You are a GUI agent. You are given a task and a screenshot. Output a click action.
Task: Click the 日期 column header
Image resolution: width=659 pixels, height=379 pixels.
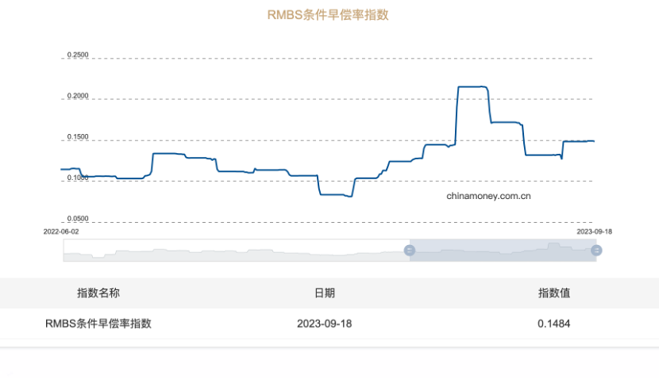tap(325, 293)
